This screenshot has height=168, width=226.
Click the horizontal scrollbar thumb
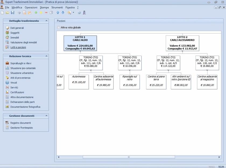[129, 157]
